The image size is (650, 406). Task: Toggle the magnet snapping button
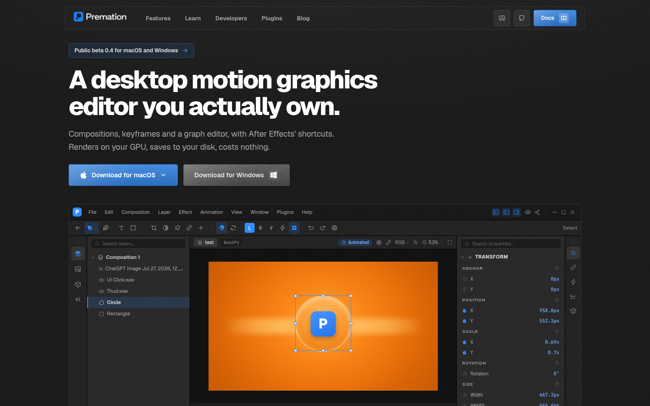(x=222, y=228)
